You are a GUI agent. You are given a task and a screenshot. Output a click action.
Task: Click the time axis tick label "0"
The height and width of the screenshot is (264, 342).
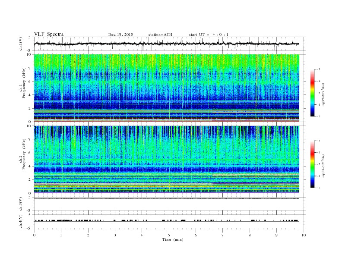[34, 235]
